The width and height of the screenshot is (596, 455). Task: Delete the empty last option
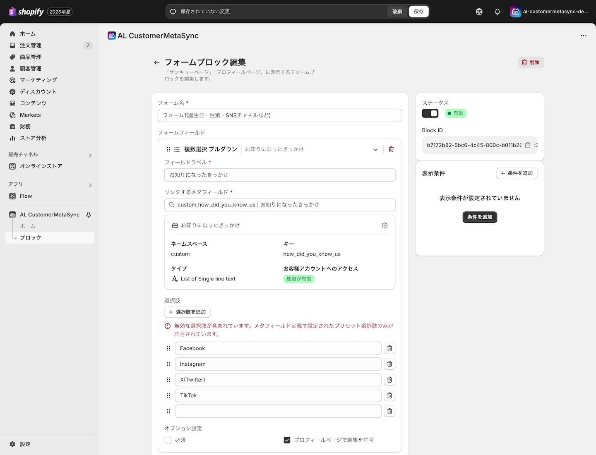click(x=389, y=411)
